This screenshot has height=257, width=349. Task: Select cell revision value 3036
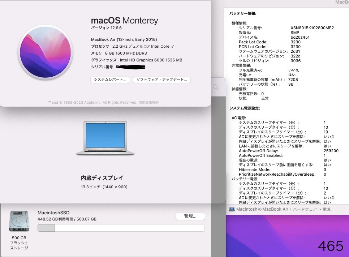coord(296,61)
